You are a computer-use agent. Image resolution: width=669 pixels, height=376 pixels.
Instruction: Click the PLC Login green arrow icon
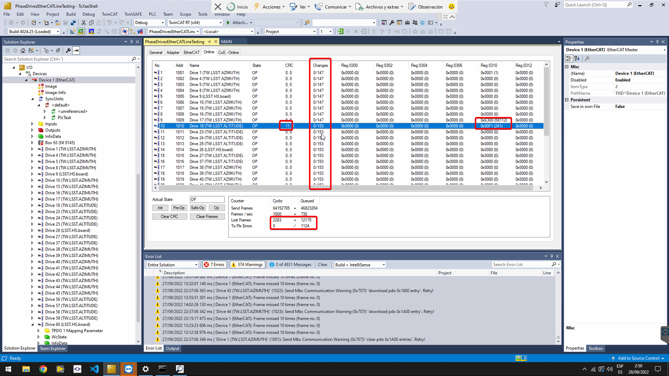pos(341,31)
